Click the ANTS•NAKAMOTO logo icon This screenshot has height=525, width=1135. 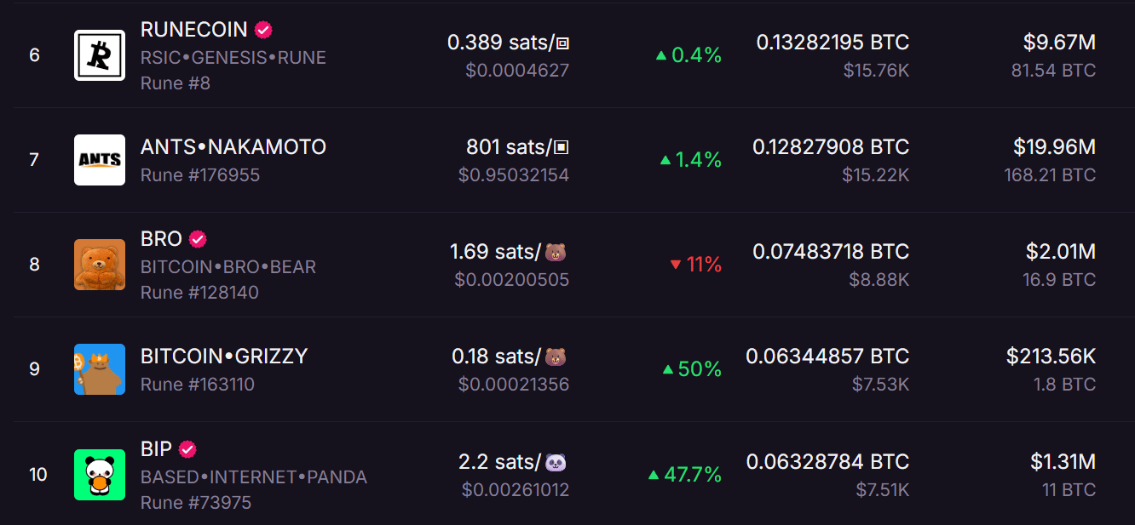[x=99, y=160]
